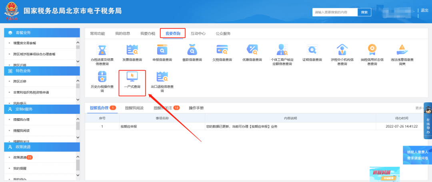Viewport: 432px width, 182px height.
Task: Switch to 互动中心 tab
Action: click(198, 34)
